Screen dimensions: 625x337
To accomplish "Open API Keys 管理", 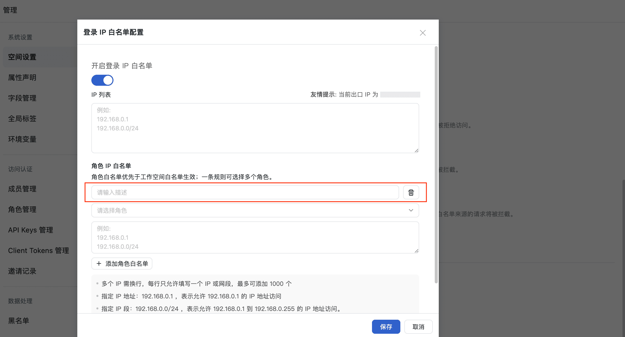I will (x=31, y=230).
